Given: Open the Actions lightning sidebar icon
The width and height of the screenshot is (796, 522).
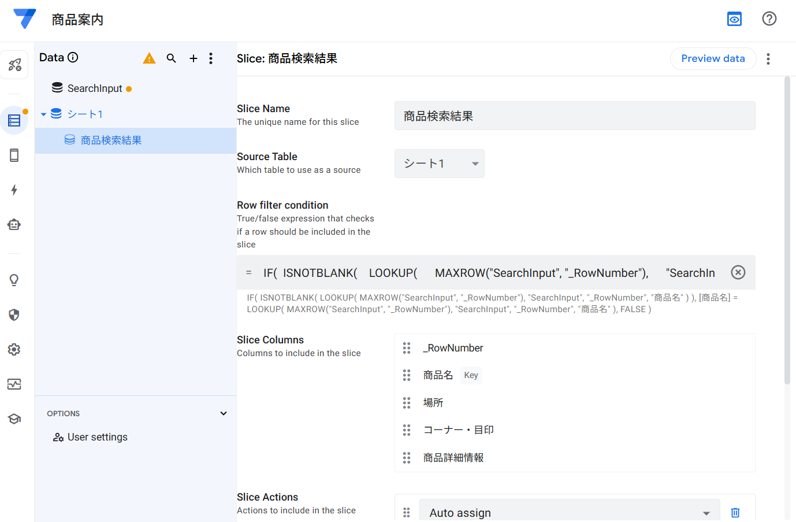Looking at the screenshot, I should 14,190.
